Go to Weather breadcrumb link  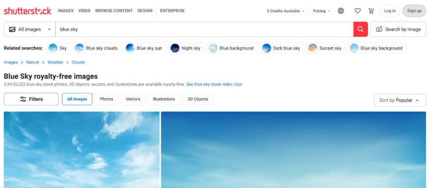click(x=55, y=62)
